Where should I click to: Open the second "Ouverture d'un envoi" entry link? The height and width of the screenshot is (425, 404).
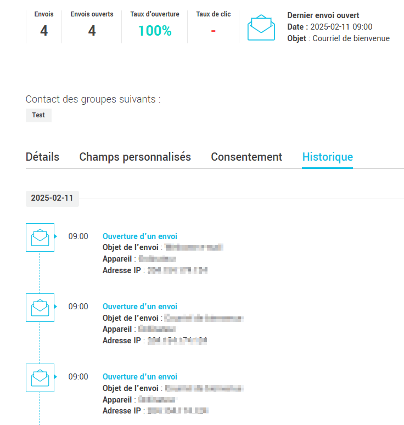[x=140, y=307]
